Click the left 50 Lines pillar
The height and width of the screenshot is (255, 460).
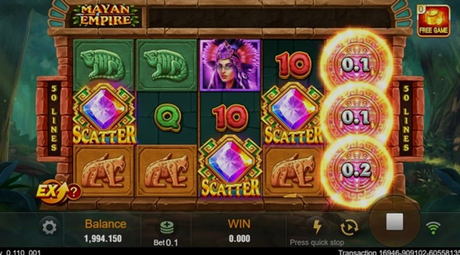[54, 118]
